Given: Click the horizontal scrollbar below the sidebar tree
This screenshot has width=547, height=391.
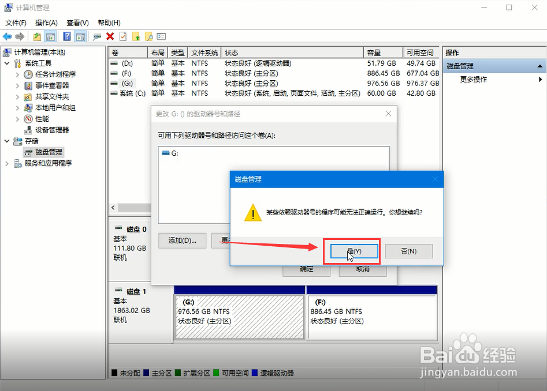Looking at the screenshot, I should (130, 208).
